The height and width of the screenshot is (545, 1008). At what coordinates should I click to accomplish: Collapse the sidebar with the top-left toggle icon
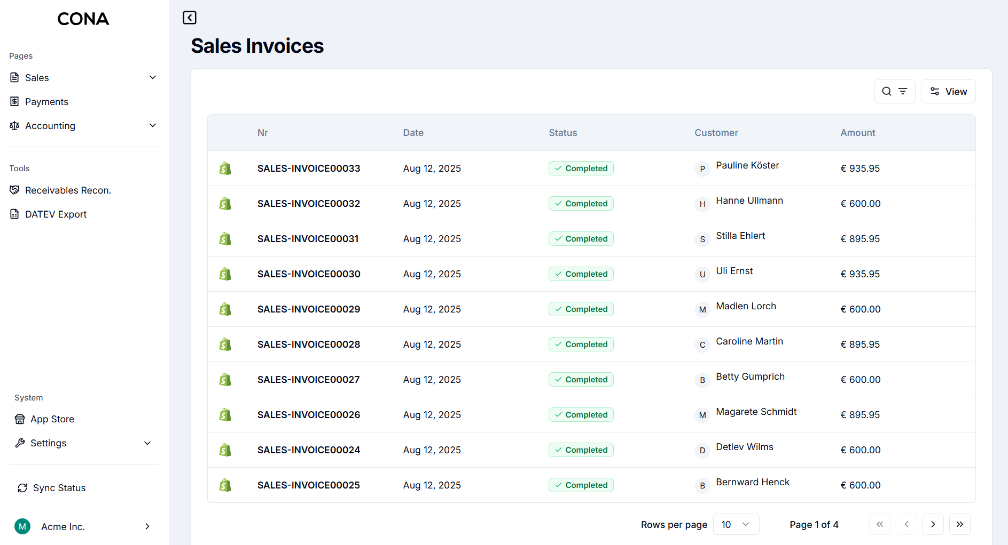click(190, 18)
